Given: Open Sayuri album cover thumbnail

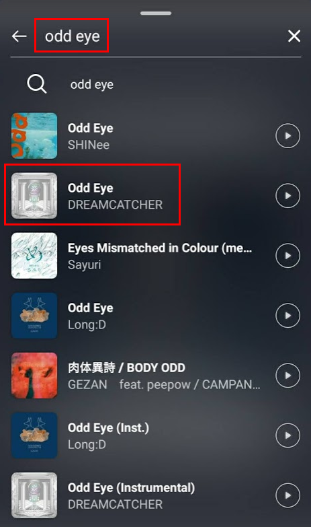Looking at the screenshot, I should pyautogui.click(x=34, y=256).
